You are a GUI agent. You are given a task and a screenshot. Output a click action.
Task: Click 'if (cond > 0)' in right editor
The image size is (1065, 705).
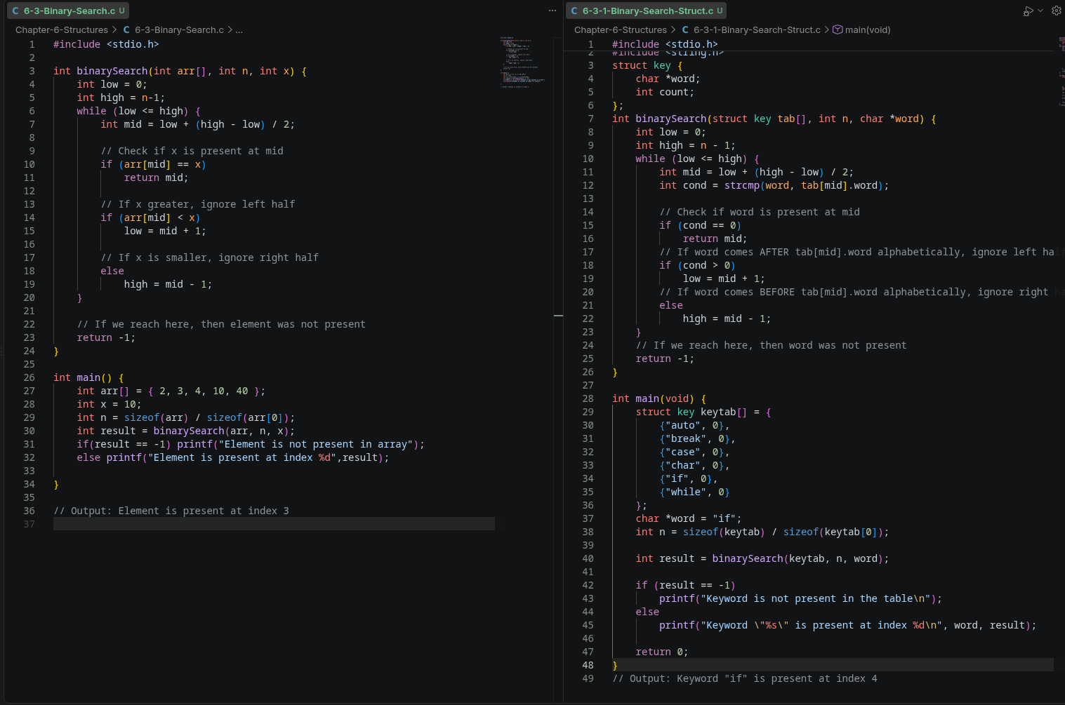(697, 265)
